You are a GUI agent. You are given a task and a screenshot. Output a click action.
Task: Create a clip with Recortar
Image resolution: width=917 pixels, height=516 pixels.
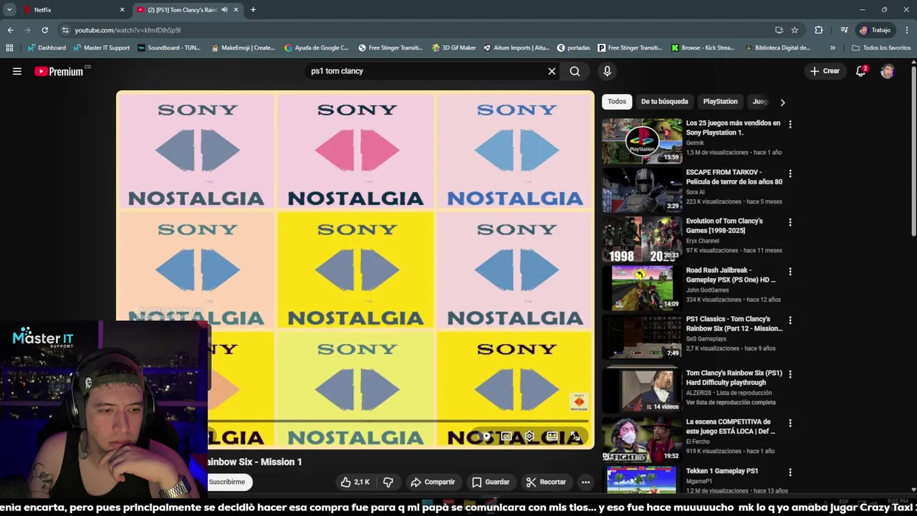[546, 482]
